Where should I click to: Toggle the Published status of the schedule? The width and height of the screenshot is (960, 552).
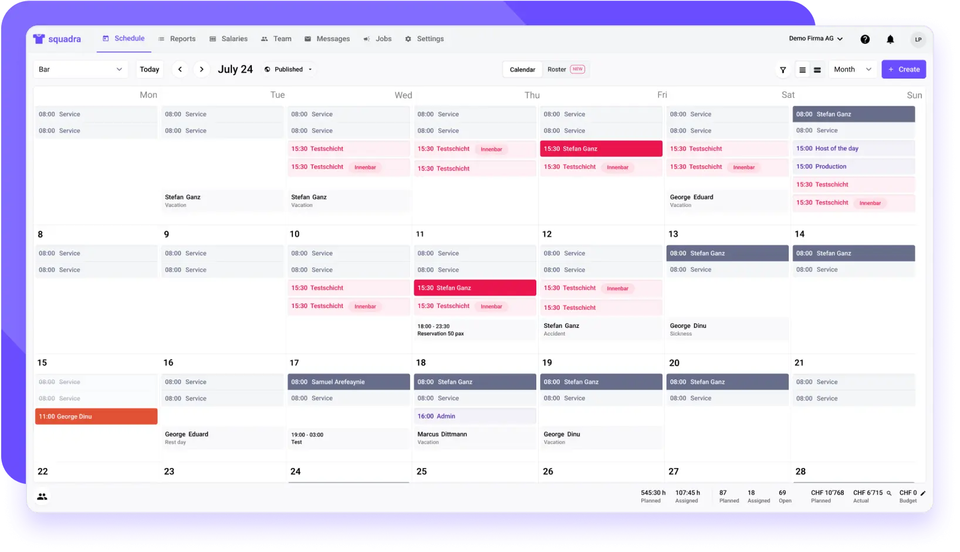288,69
